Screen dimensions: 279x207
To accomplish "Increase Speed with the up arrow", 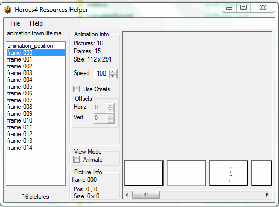I will 113,72.
